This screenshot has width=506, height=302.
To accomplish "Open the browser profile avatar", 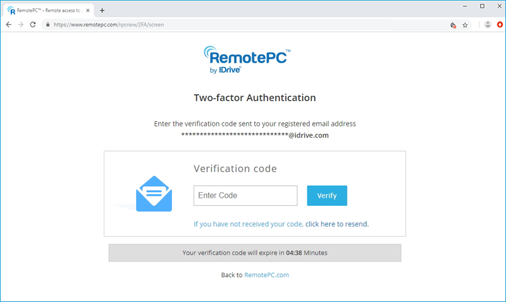I will (487, 25).
